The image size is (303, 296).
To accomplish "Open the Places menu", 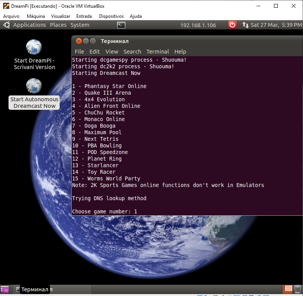I will click(58, 25).
